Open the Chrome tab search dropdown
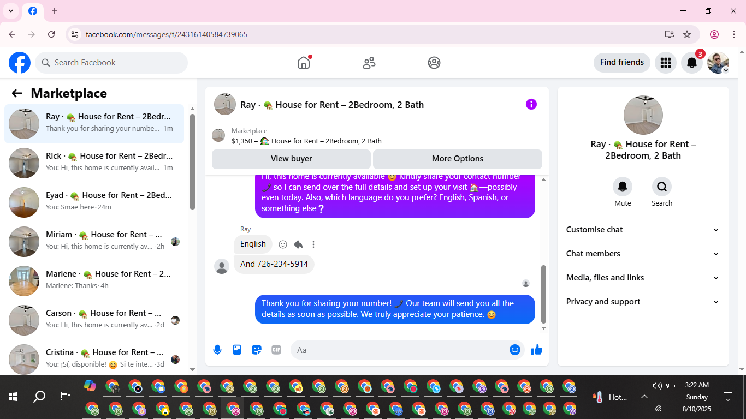Image resolution: width=746 pixels, height=419 pixels. click(x=11, y=11)
